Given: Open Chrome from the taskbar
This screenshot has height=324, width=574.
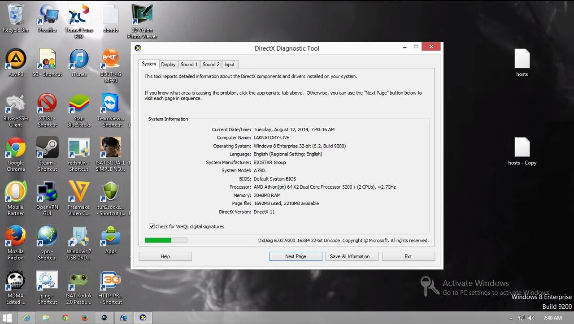Looking at the screenshot, I should tap(65, 318).
